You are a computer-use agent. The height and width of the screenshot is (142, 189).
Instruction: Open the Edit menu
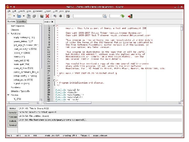[x=14, y=11]
